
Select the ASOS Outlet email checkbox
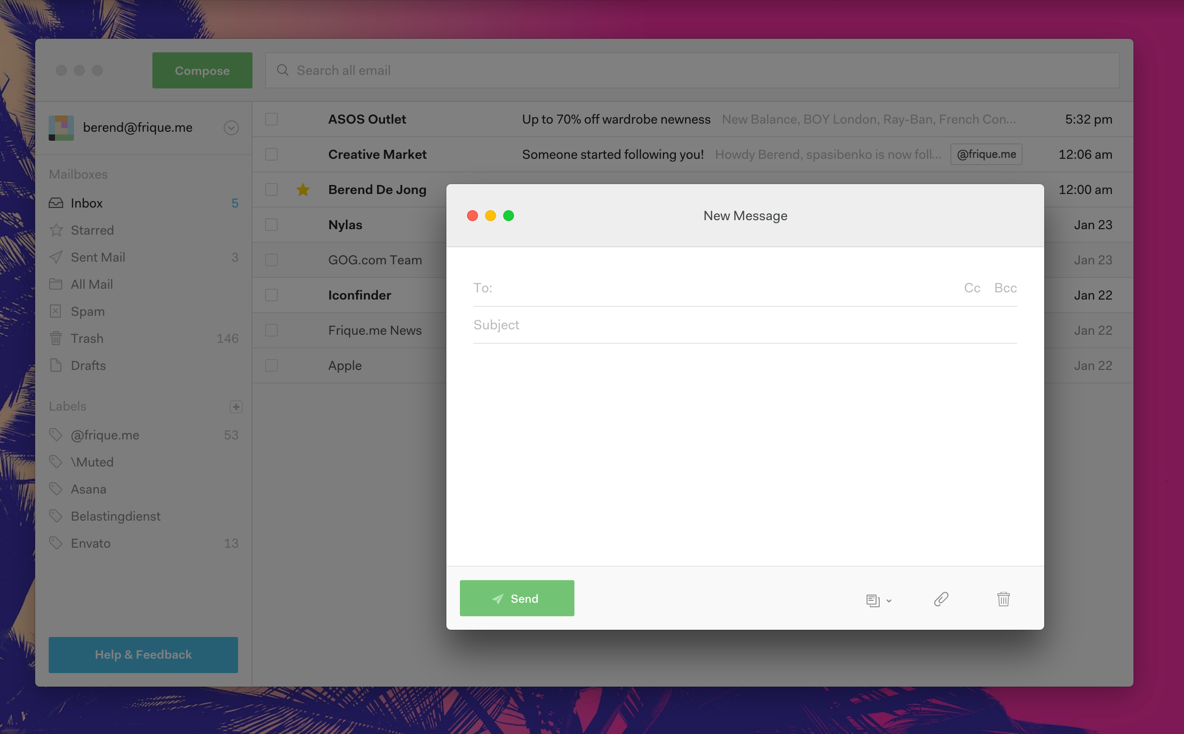click(271, 120)
